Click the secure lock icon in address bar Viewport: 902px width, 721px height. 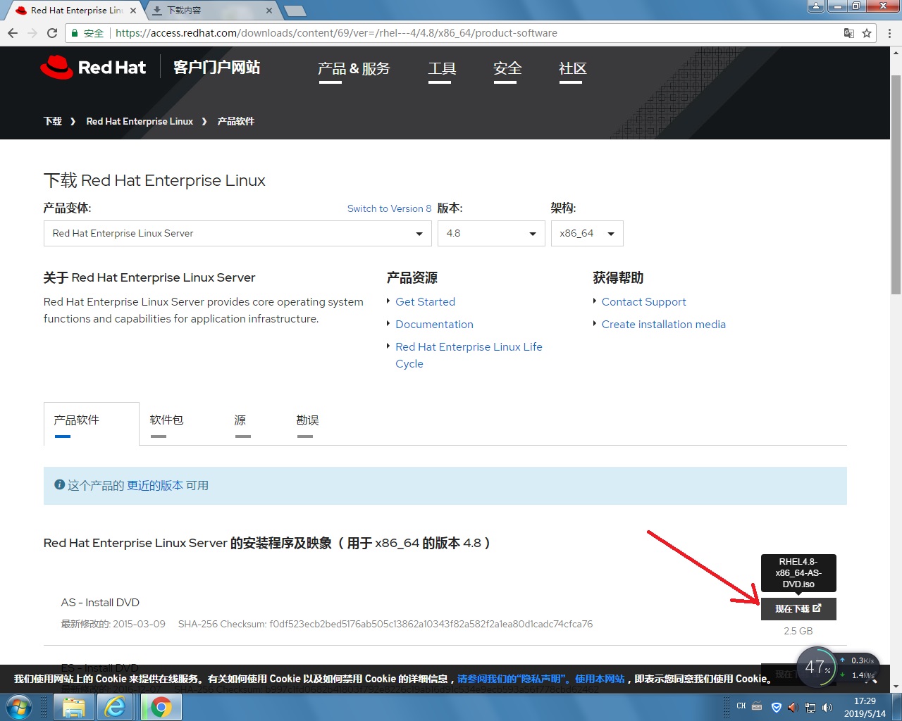click(x=75, y=33)
